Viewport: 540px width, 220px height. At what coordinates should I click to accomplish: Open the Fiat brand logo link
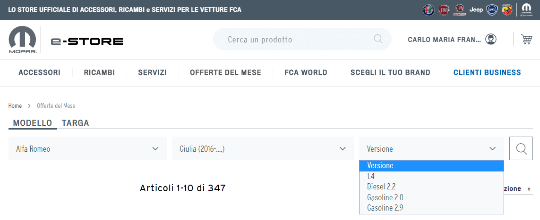(444, 10)
